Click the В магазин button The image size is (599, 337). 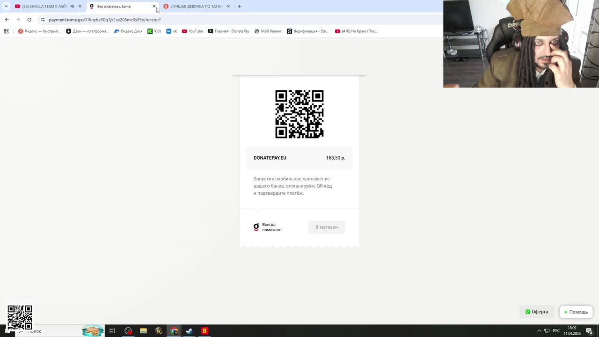(x=327, y=227)
